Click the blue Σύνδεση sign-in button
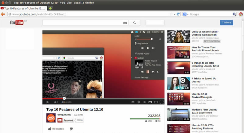The width and height of the screenshot is (244, 133). point(227,22)
